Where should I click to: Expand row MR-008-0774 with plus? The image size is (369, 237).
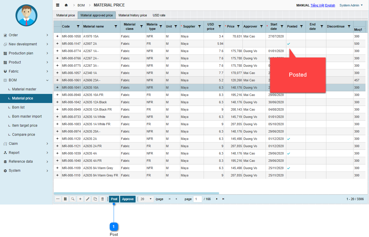coord(57,51)
